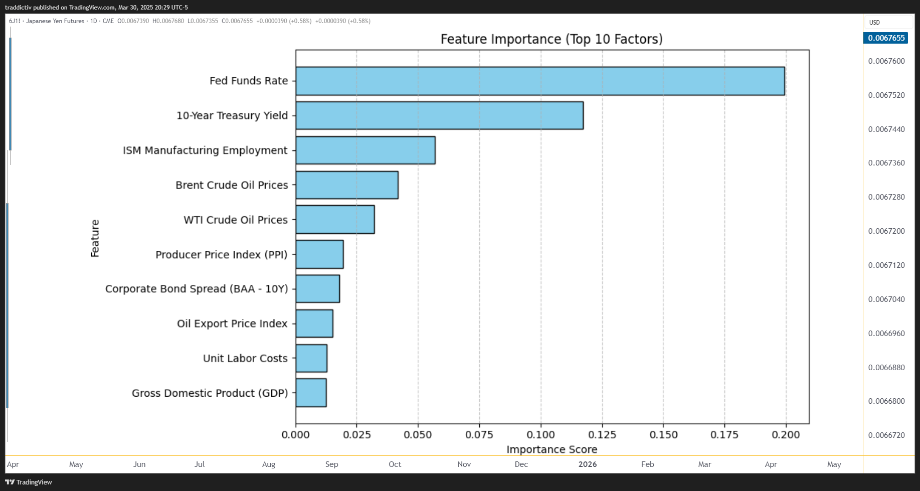
Task: Click the Unit Labor Costs label
Action: pyautogui.click(x=245, y=358)
